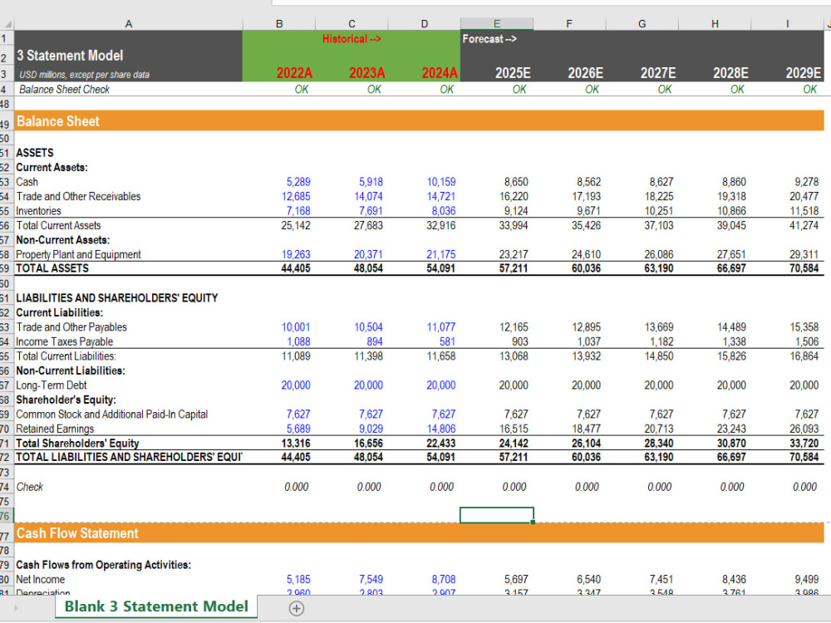This screenshot has height=623, width=831.
Task: Click the Net Income row label
Action: pos(40,580)
